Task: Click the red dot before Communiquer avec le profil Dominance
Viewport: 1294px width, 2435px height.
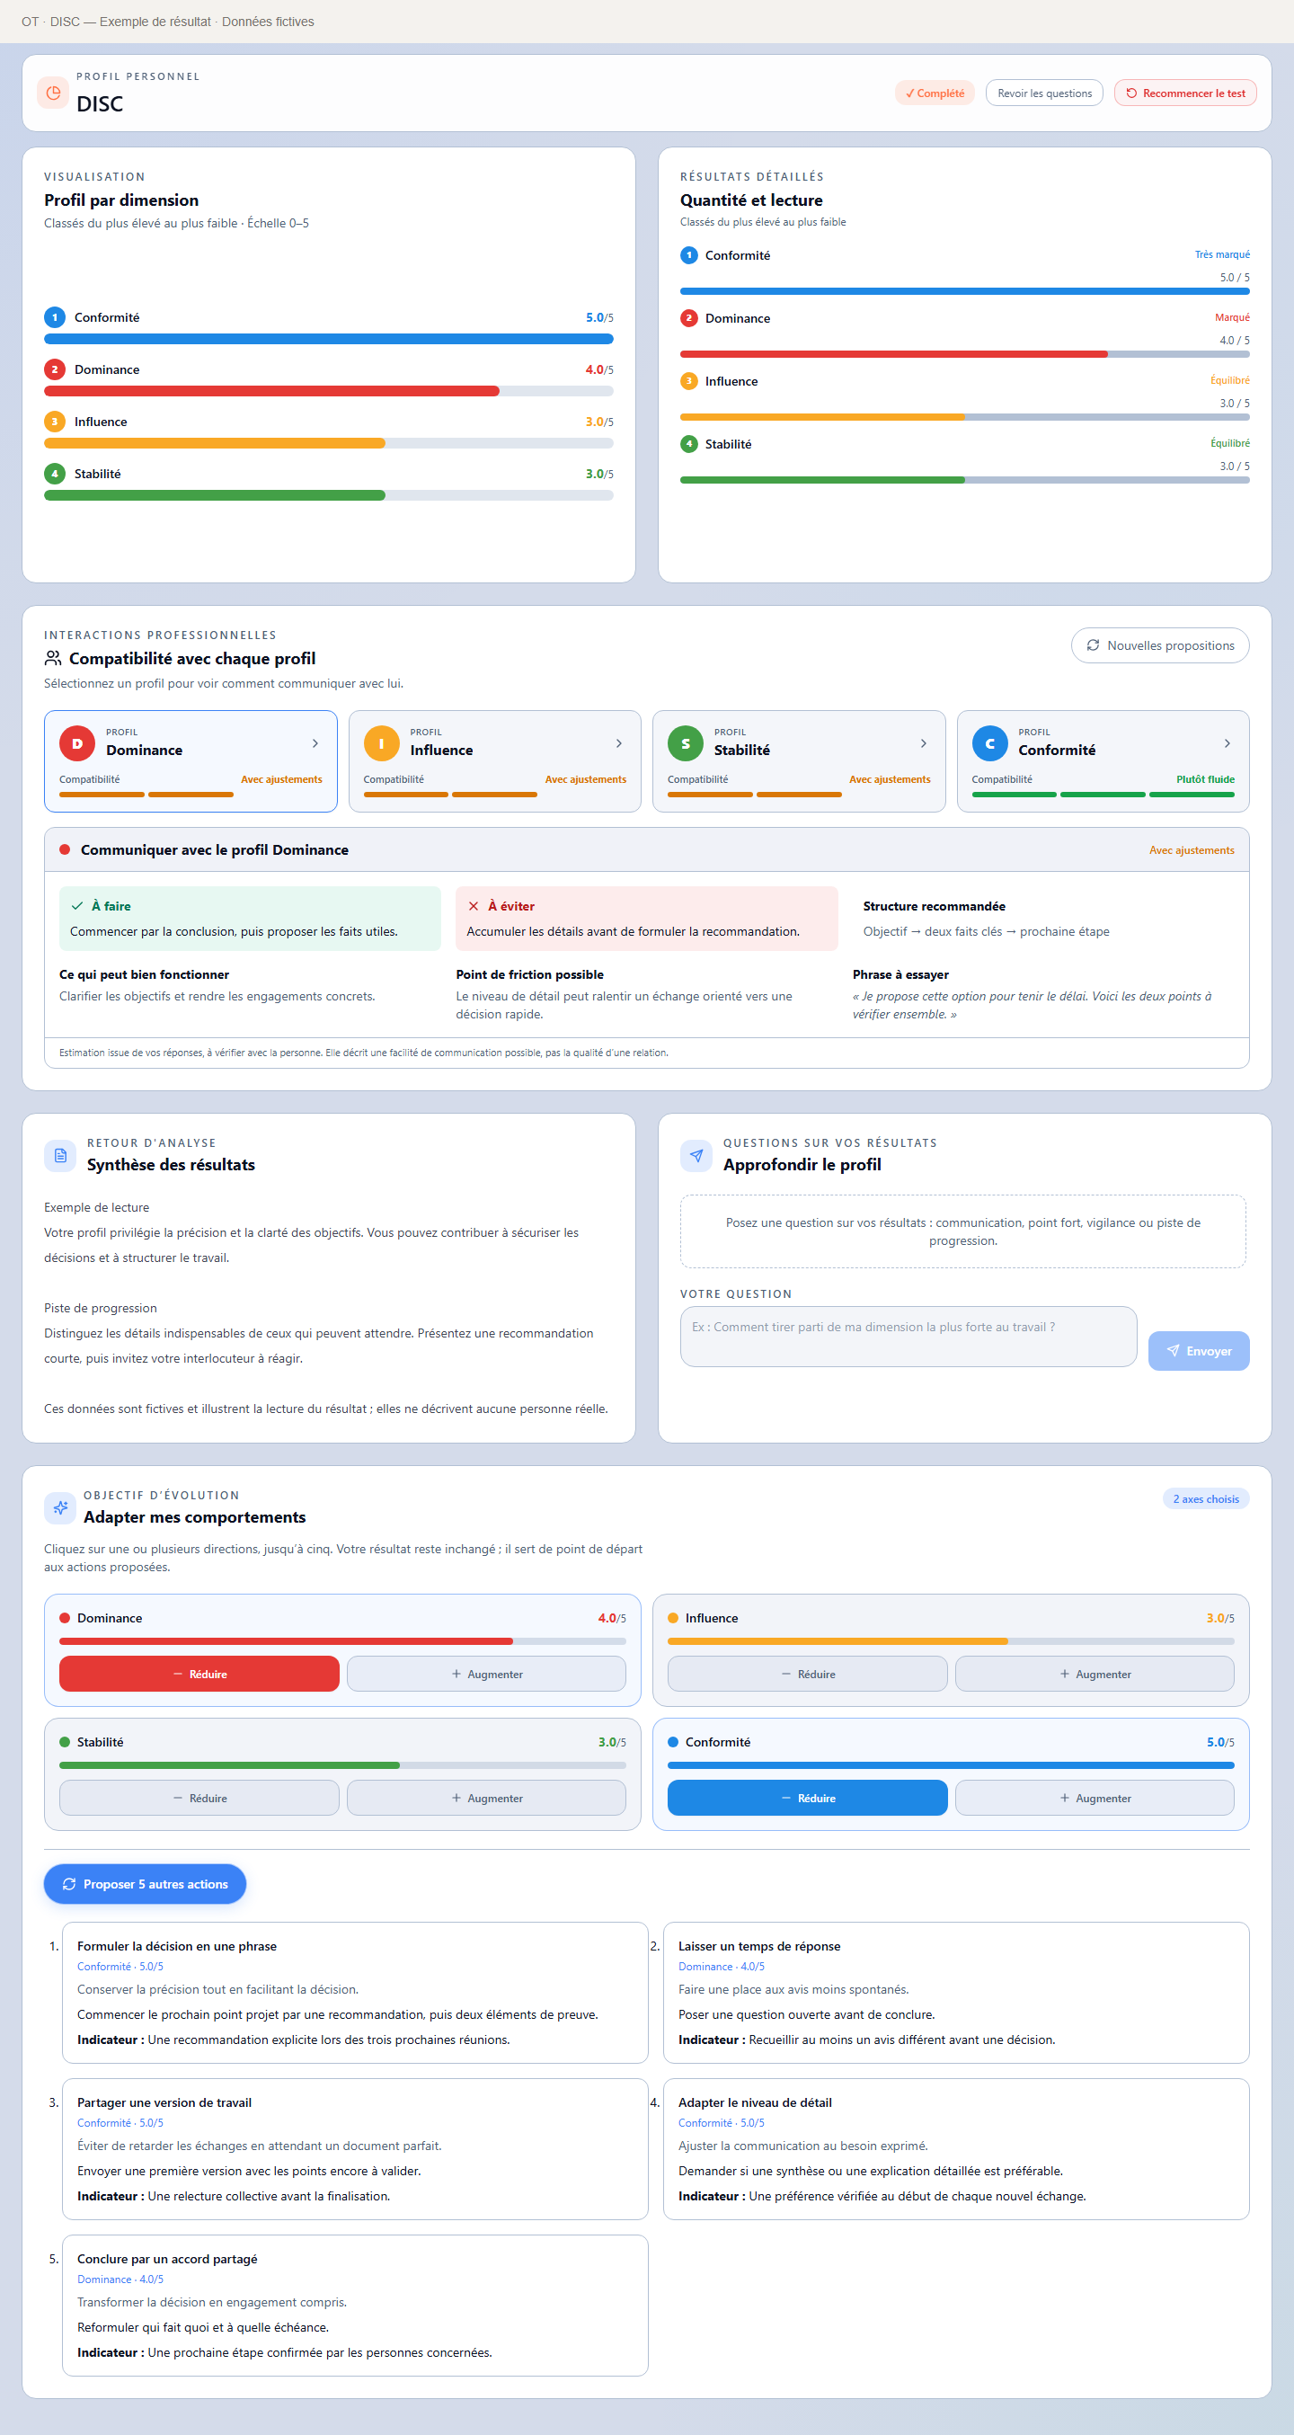Action: coord(66,849)
